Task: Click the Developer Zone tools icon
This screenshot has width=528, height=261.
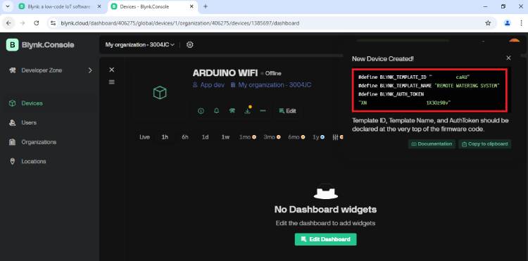Action: (13, 70)
